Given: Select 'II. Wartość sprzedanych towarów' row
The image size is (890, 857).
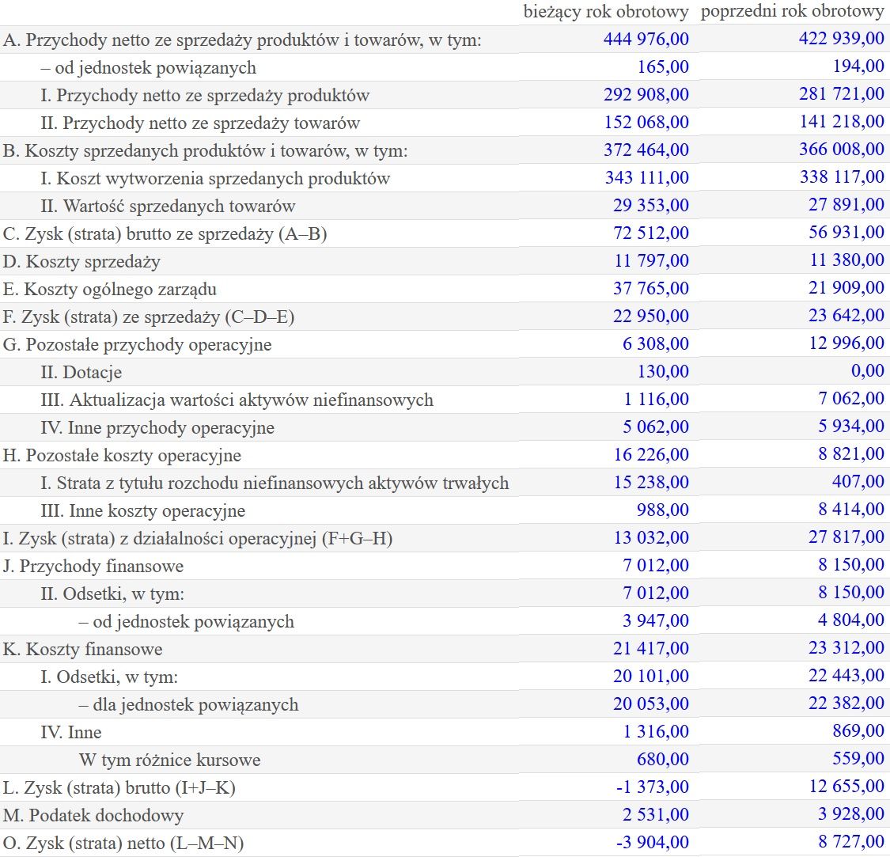Looking at the screenshot, I should coord(168,207).
